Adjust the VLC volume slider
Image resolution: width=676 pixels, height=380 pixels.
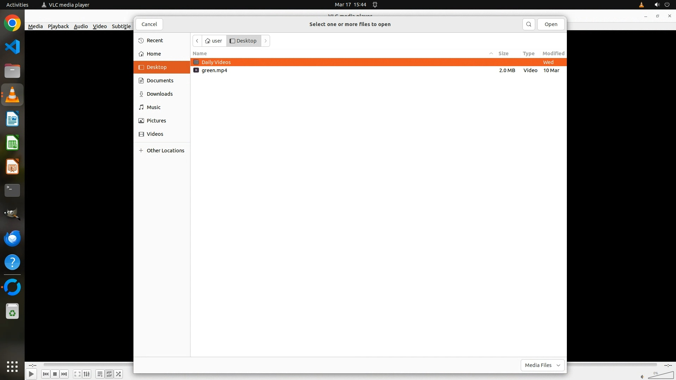pos(661,375)
